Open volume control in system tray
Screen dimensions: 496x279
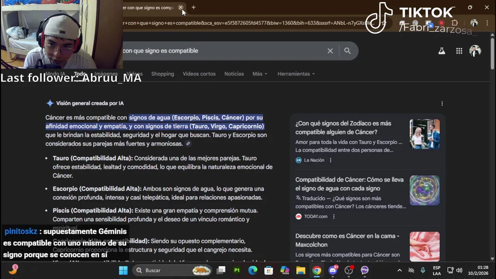[x=459, y=270]
